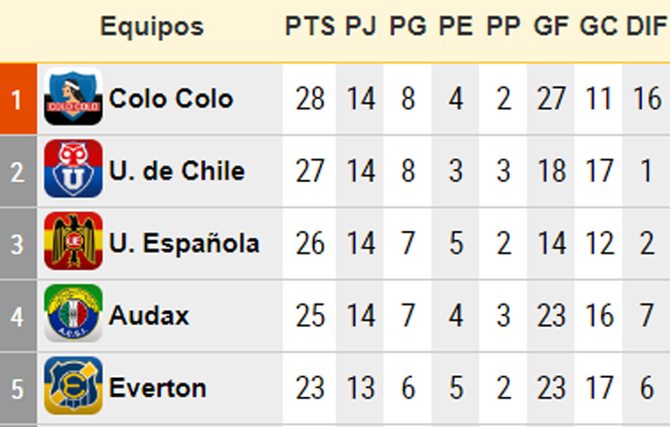Open the U. Española team name
Viewport: 670px width, 427px height.
click(x=184, y=243)
